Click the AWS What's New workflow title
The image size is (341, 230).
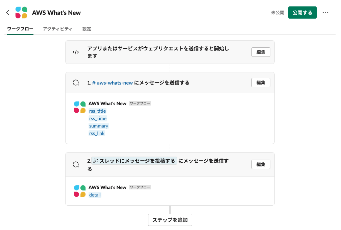tap(56, 13)
